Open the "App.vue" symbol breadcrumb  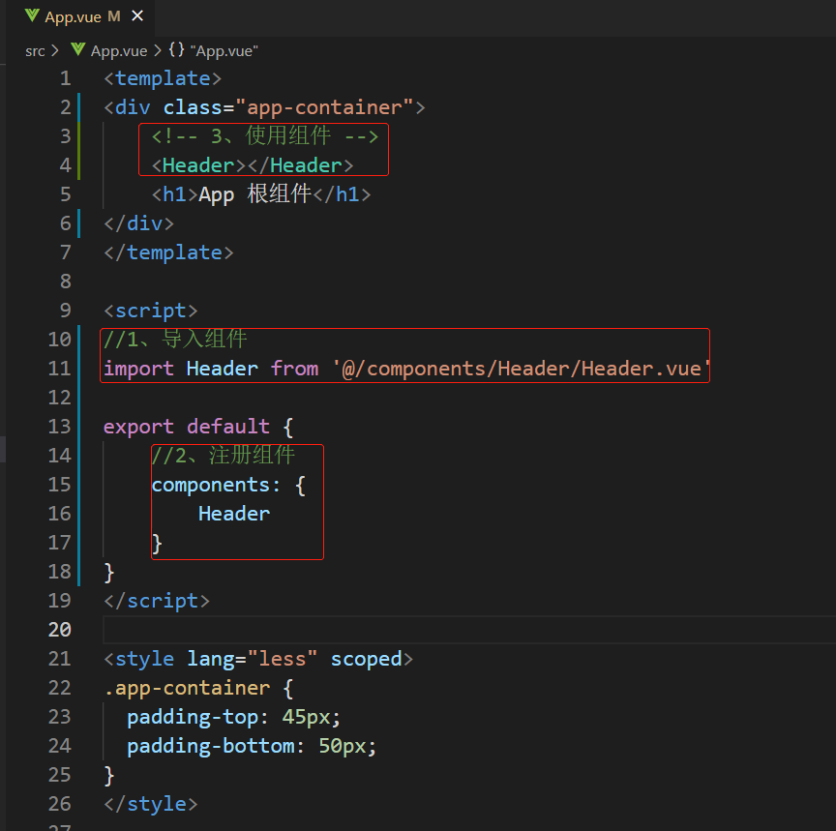click(224, 51)
